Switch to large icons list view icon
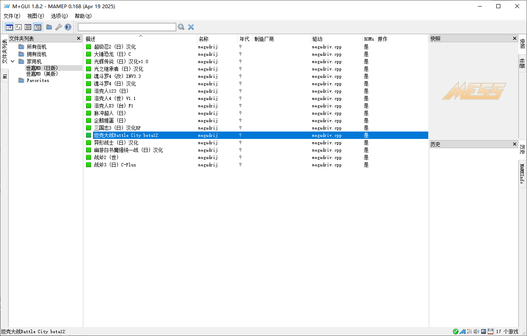527x336 pixels. (x=28, y=27)
